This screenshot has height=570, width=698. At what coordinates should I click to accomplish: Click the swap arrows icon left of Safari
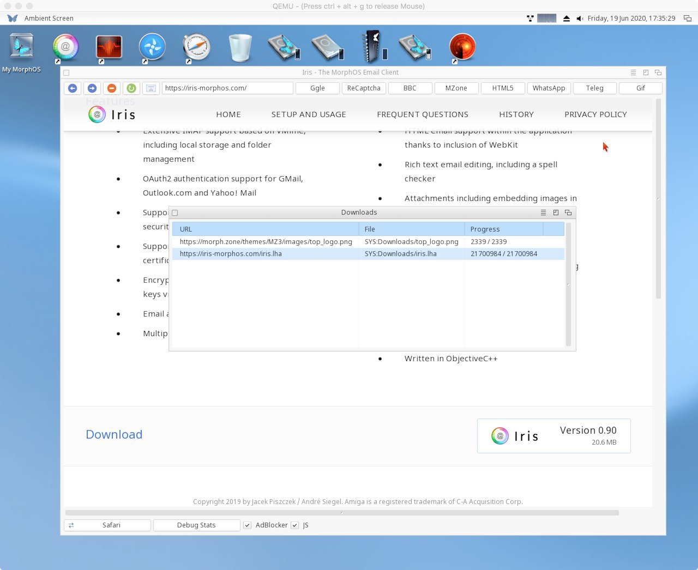tap(71, 525)
